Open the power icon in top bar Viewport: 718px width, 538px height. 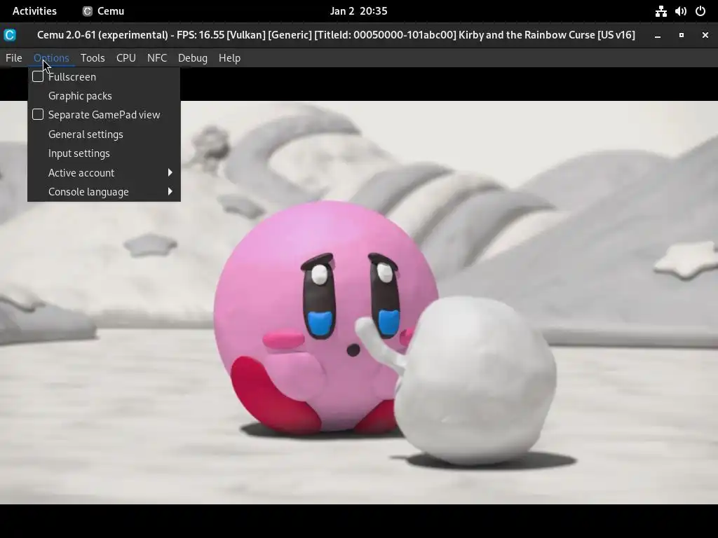pos(700,11)
